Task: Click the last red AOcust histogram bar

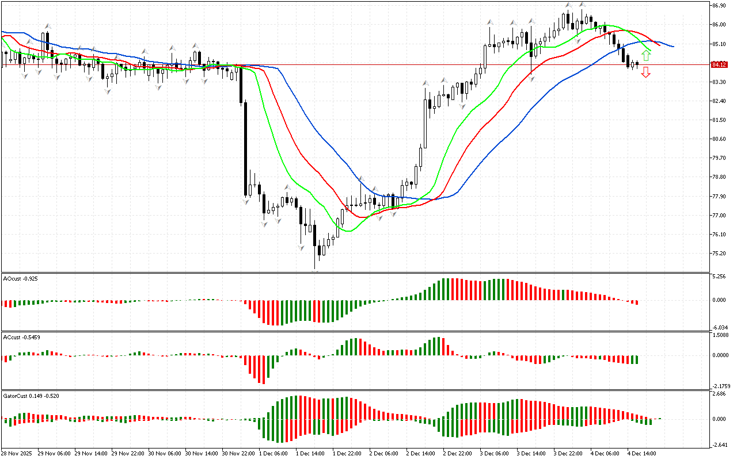Action: (x=637, y=302)
